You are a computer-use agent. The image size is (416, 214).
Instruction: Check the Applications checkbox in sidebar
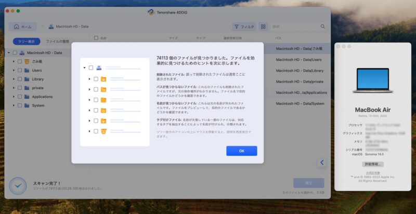coord(20,97)
